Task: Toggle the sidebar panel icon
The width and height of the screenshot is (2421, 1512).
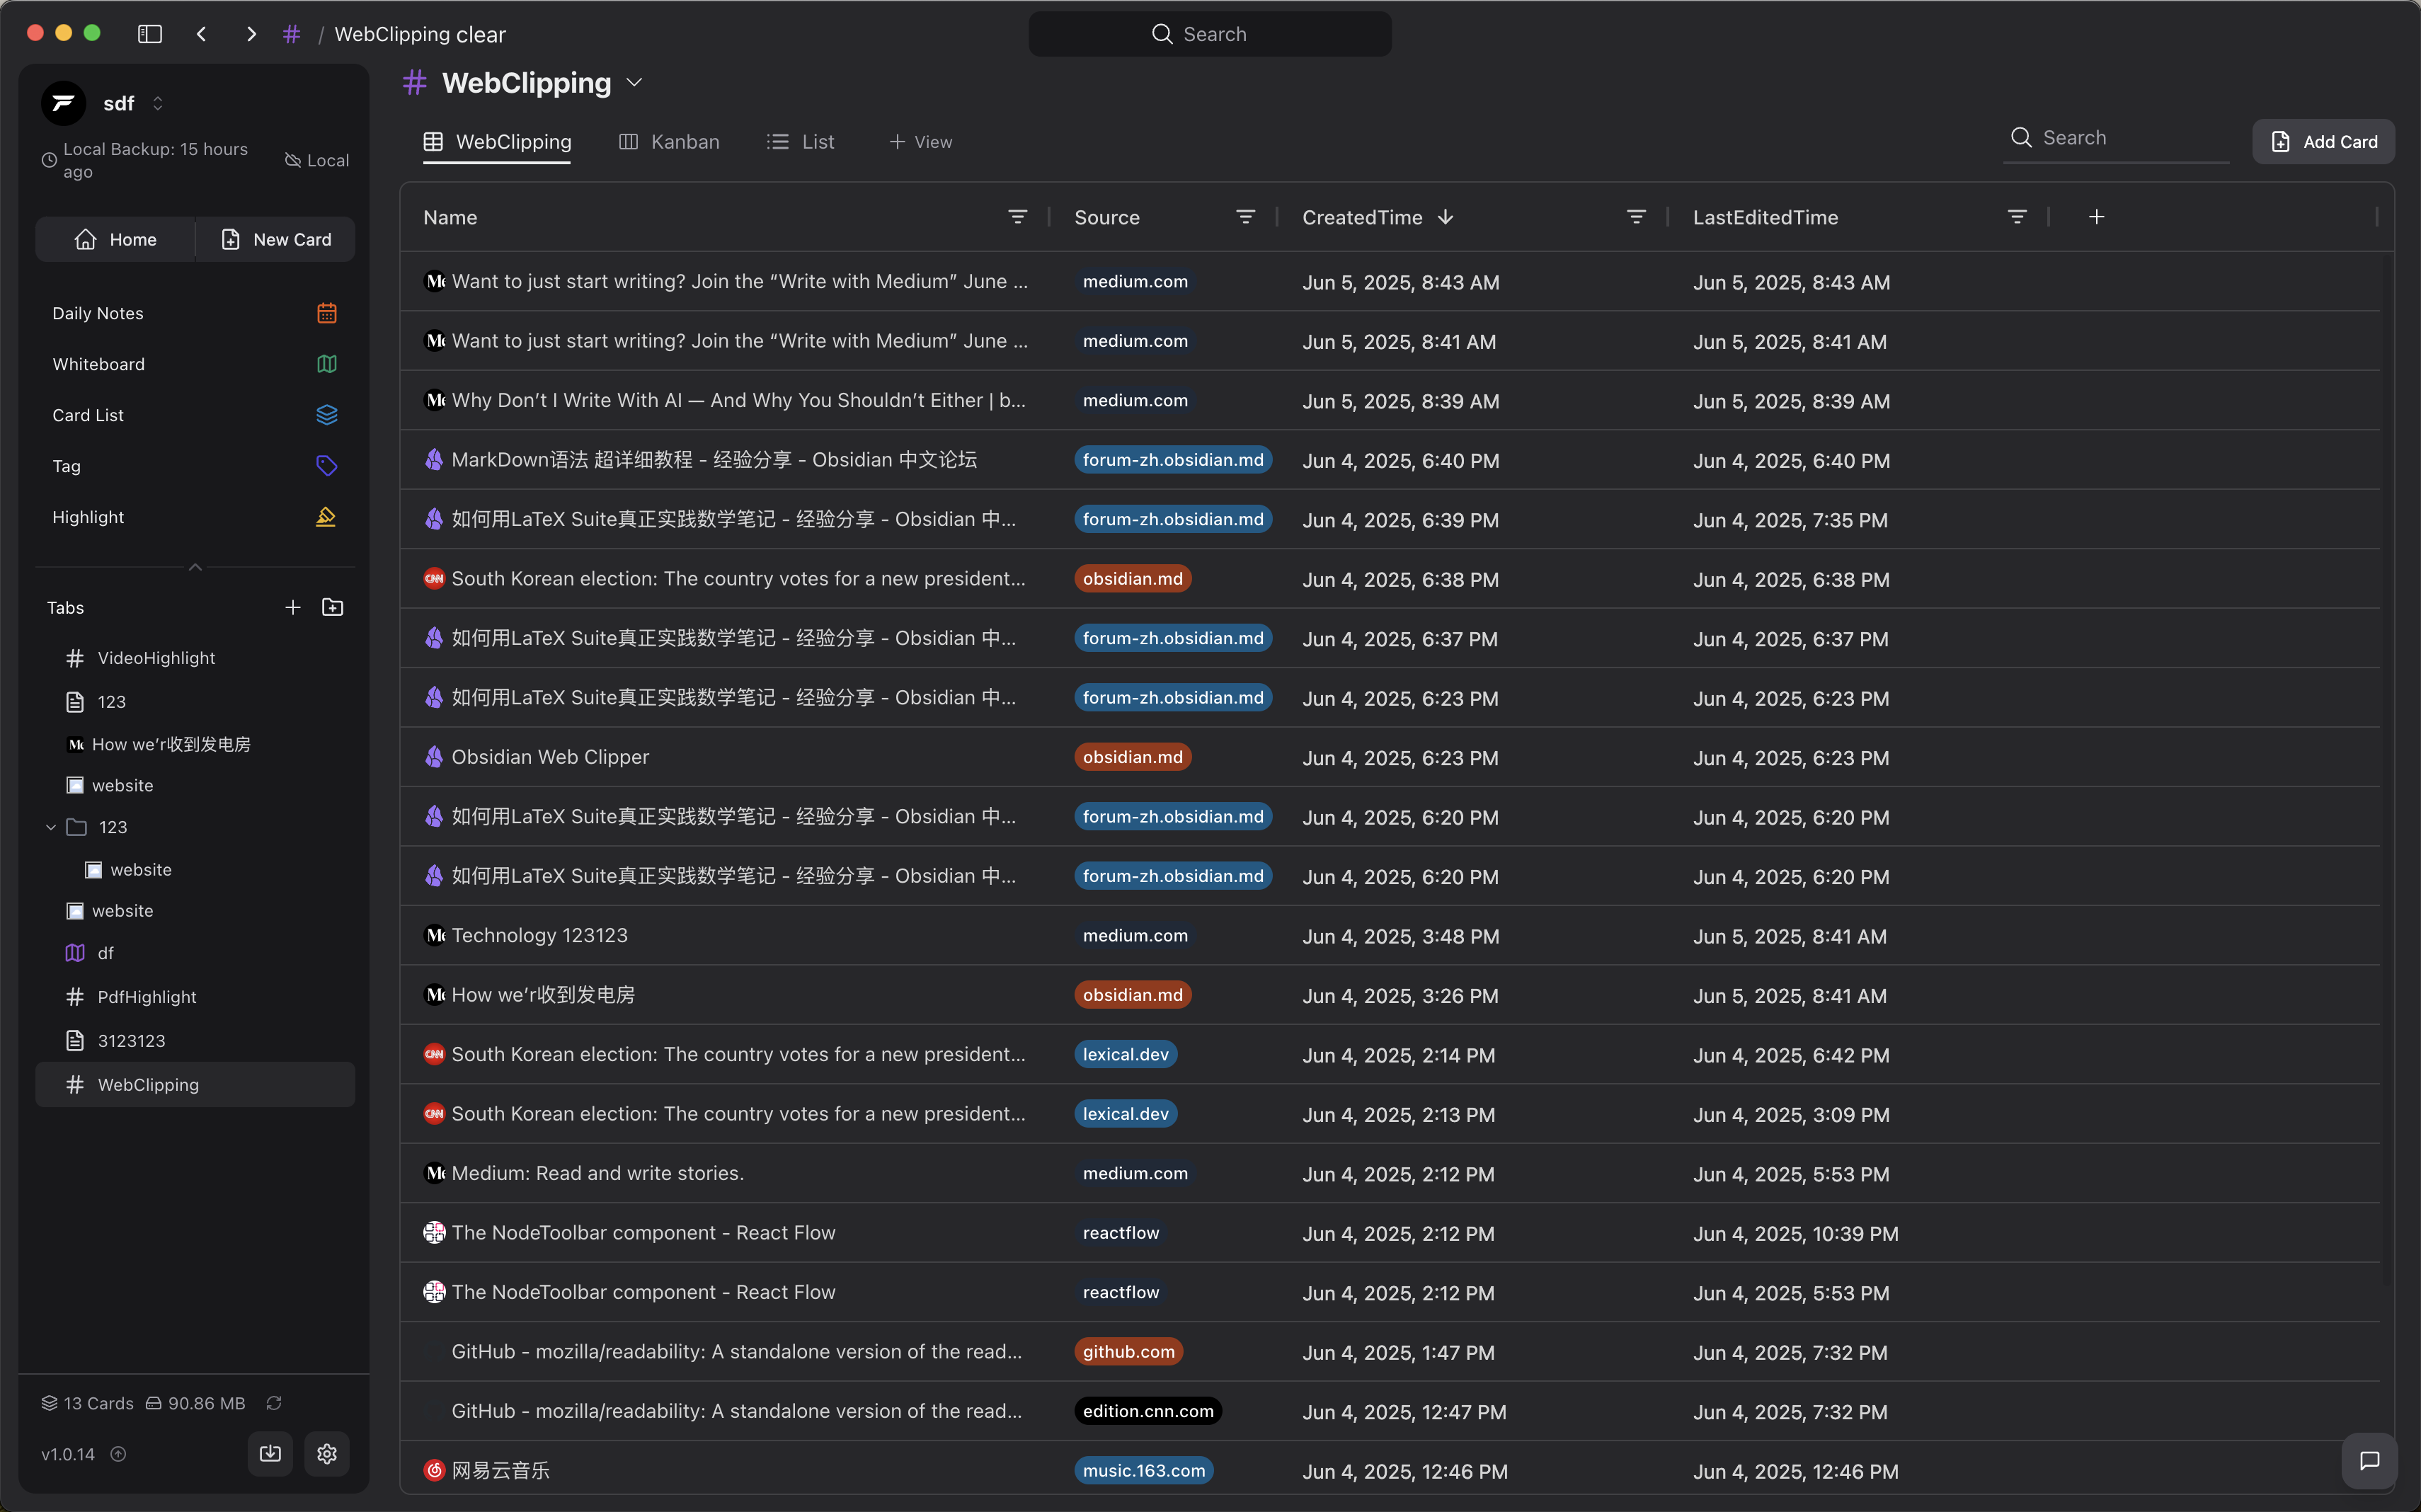Action: (150, 34)
